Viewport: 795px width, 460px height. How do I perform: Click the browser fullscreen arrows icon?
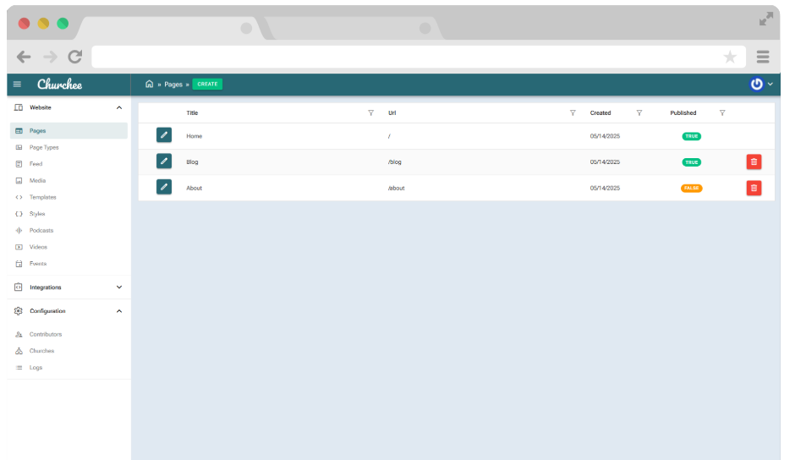[765, 19]
